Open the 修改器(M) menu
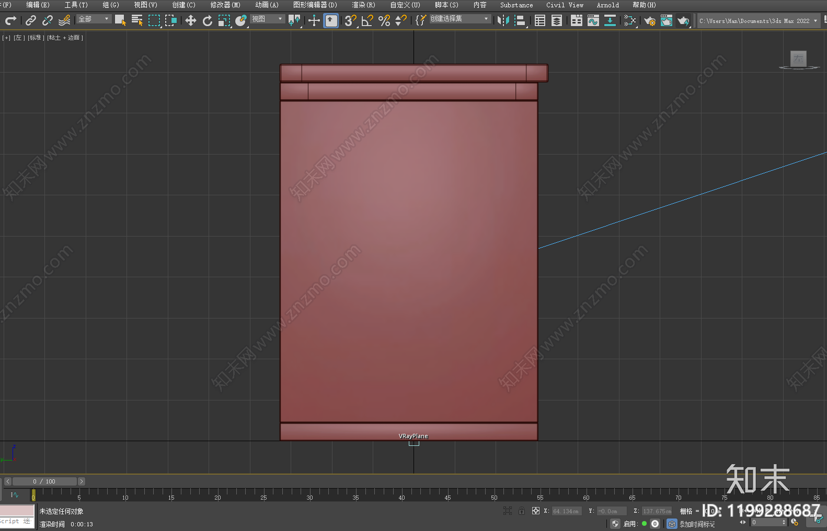827x531 pixels. pyautogui.click(x=225, y=5)
